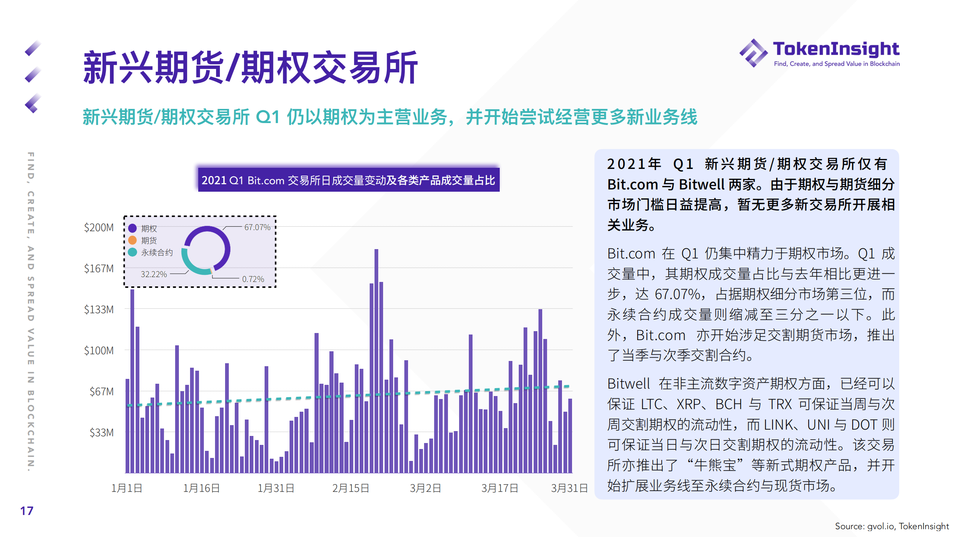Click the 2月15日 x-axis date label

coord(350,488)
